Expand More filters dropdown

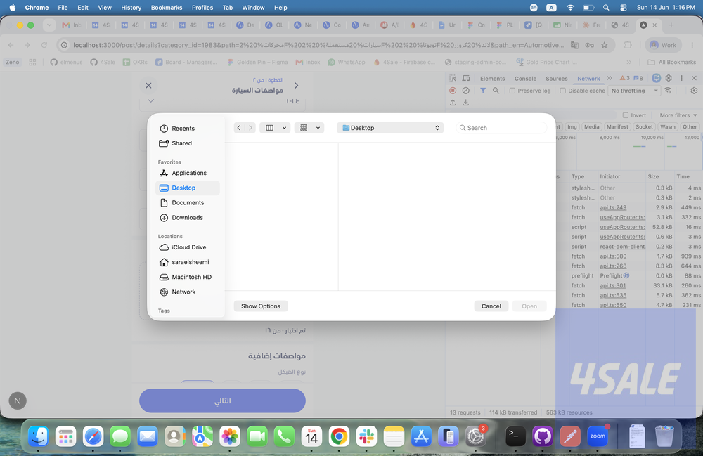click(678, 115)
